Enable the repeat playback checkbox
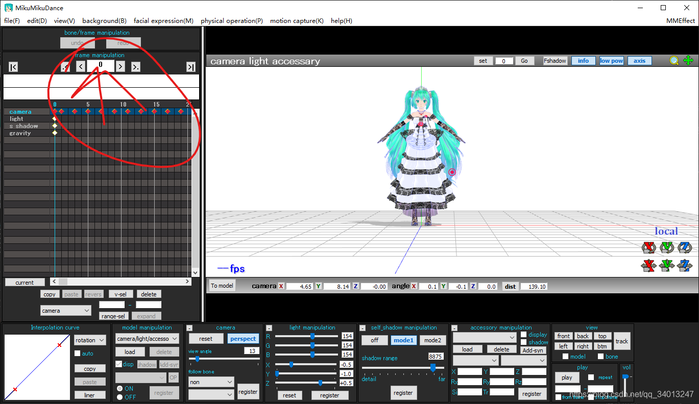This screenshot has height=404, width=699. coord(591,377)
